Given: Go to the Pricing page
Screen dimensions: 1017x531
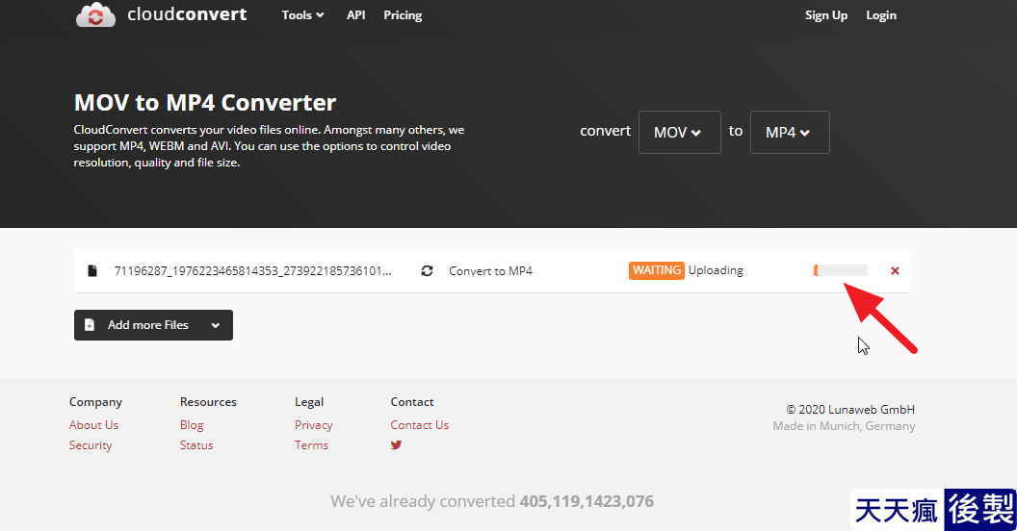Looking at the screenshot, I should click(x=403, y=14).
